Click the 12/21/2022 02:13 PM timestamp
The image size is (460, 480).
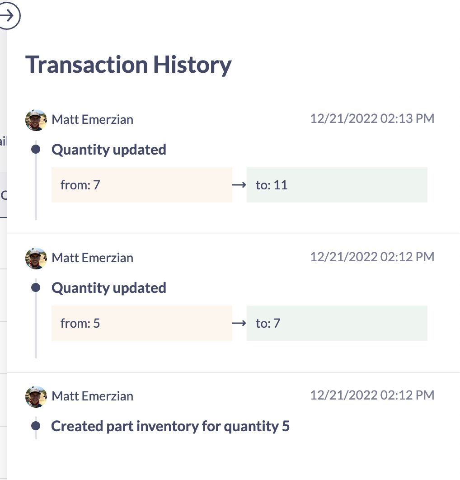tap(372, 119)
